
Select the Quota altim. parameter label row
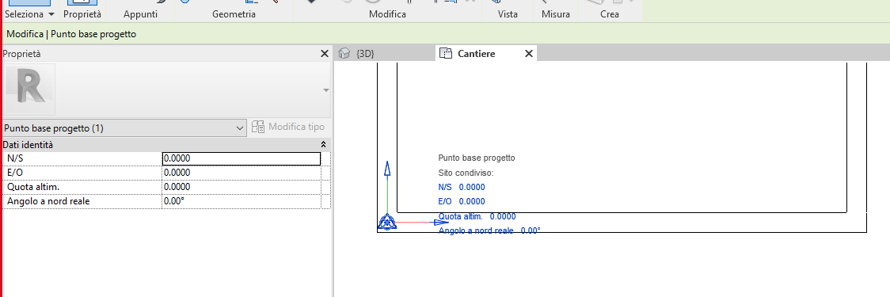click(82, 187)
